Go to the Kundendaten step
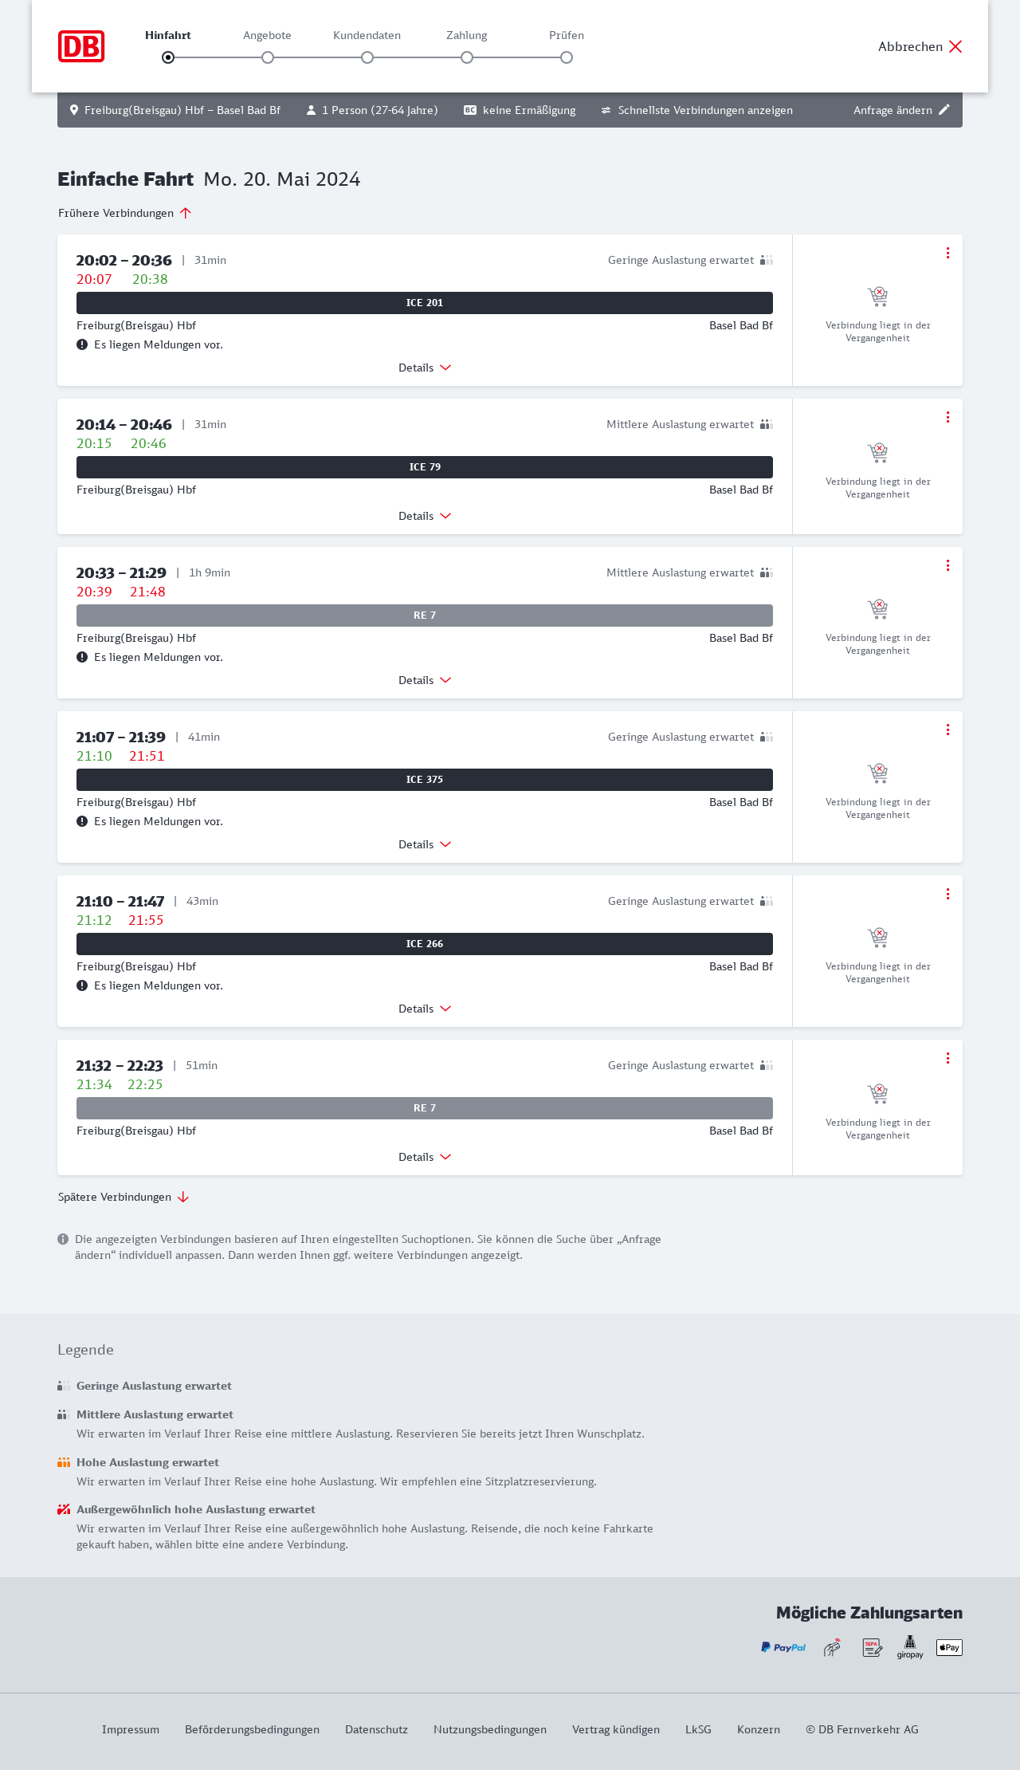This screenshot has width=1020, height=1770. point(367,57)
